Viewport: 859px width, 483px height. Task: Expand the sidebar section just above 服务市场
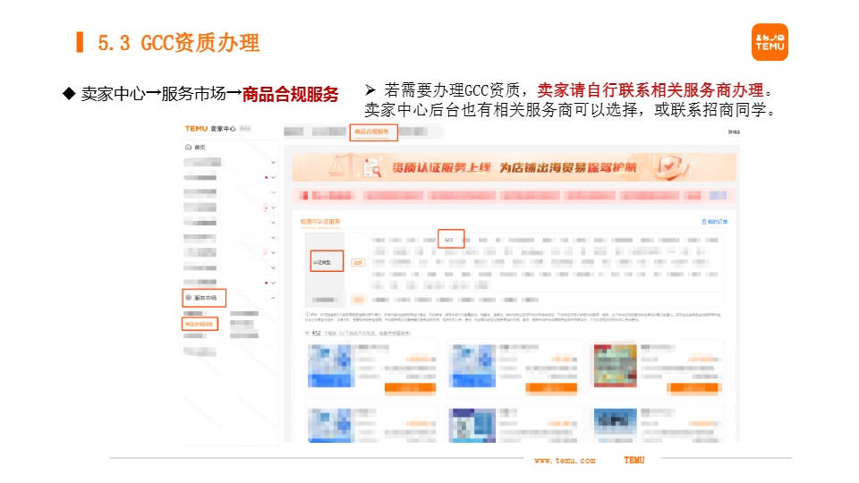[273, 284]
